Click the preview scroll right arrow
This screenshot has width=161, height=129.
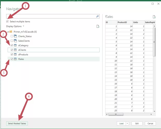[x=151, y=114]
